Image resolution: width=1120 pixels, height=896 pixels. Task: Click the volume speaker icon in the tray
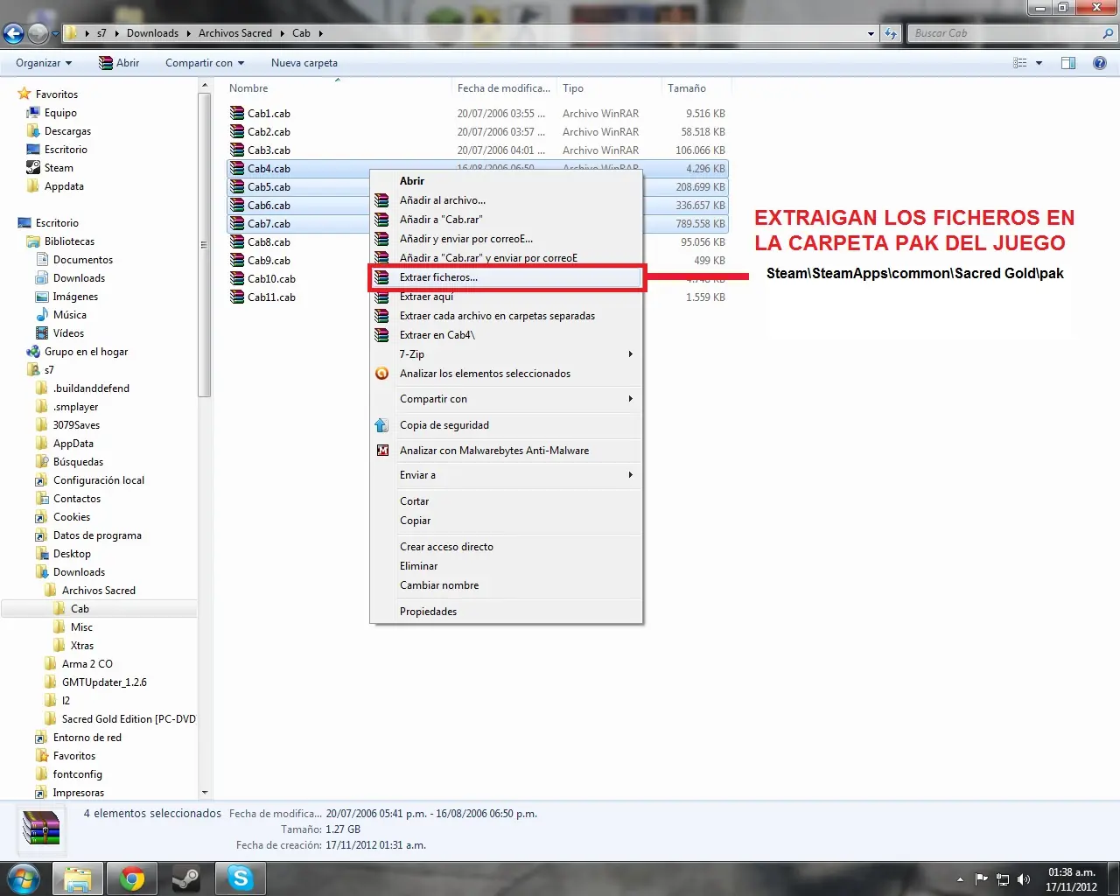1024,879
